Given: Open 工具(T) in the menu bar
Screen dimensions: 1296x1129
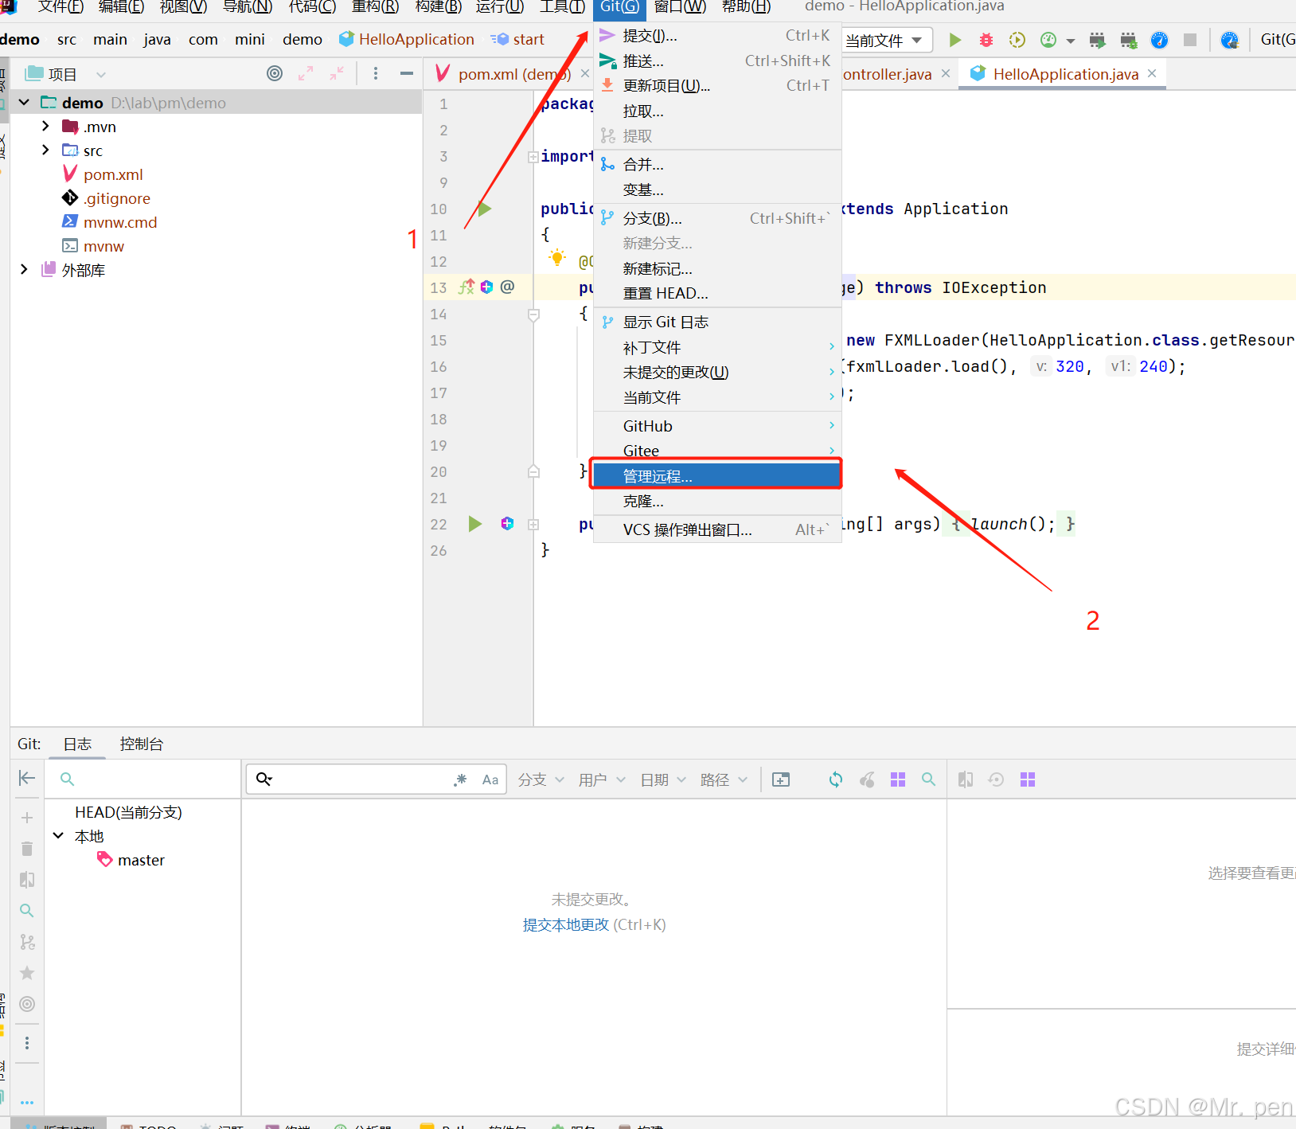Looking at the screenshot, I should tap(562, 7).
